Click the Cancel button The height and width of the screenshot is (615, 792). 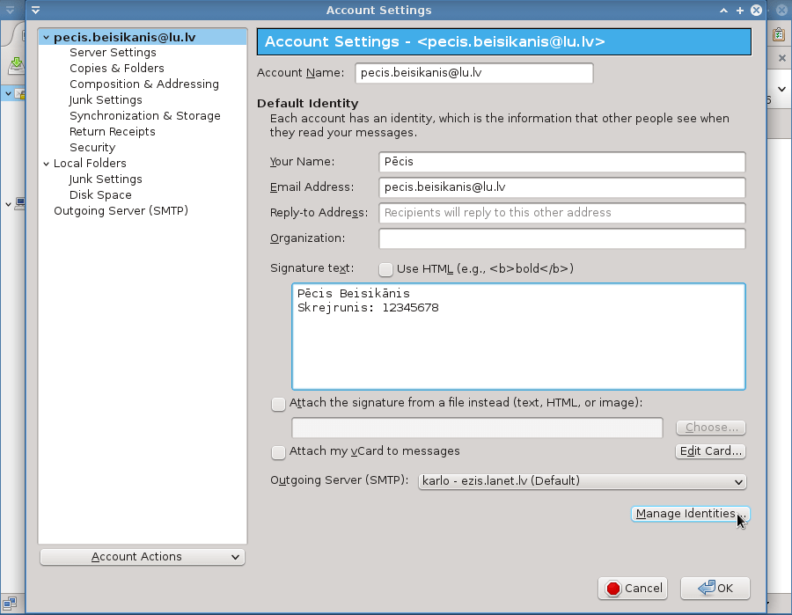pos(633,589)
